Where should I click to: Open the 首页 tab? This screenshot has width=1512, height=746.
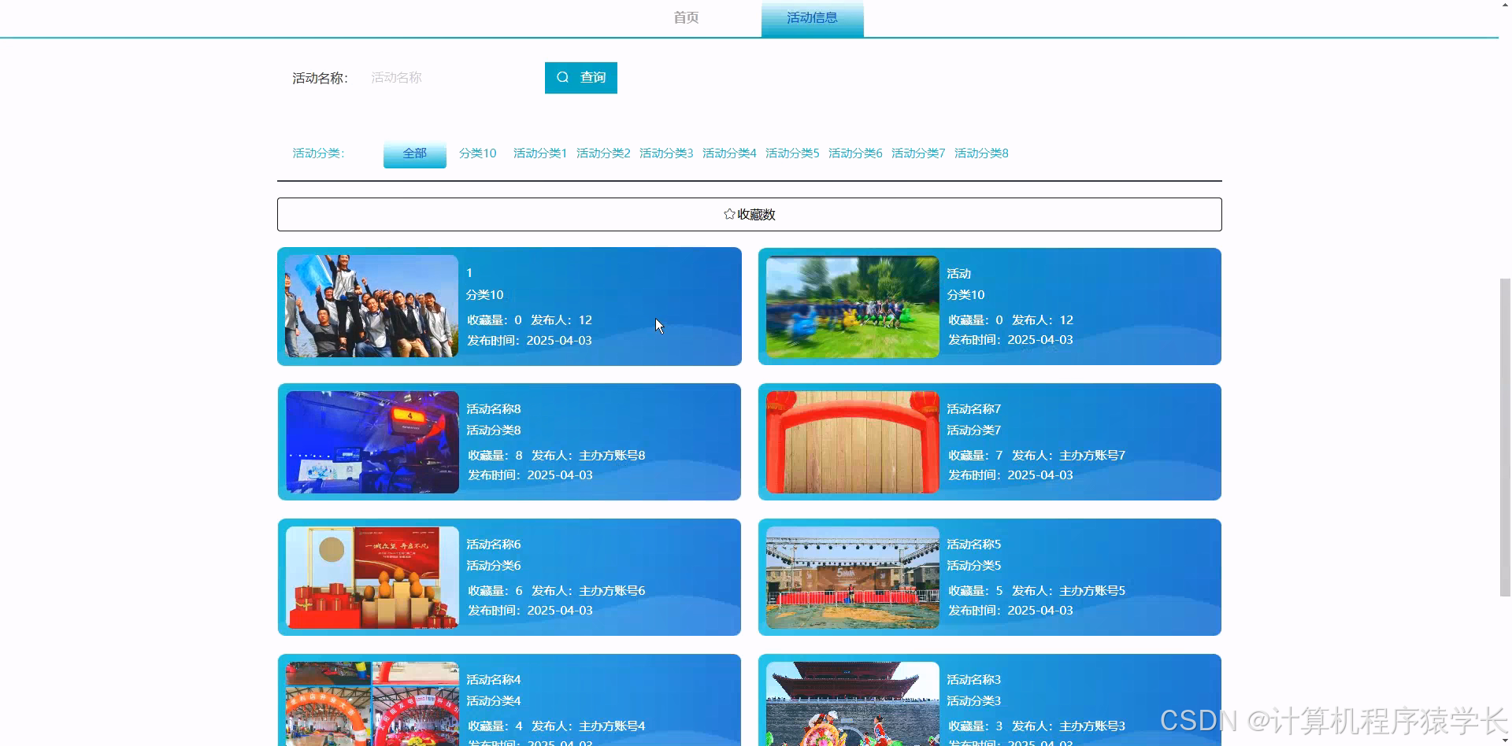coord(685,17)
